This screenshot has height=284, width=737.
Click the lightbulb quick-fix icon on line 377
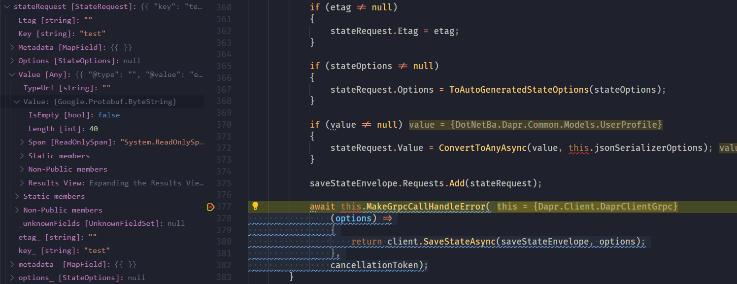tap(255, 206)
